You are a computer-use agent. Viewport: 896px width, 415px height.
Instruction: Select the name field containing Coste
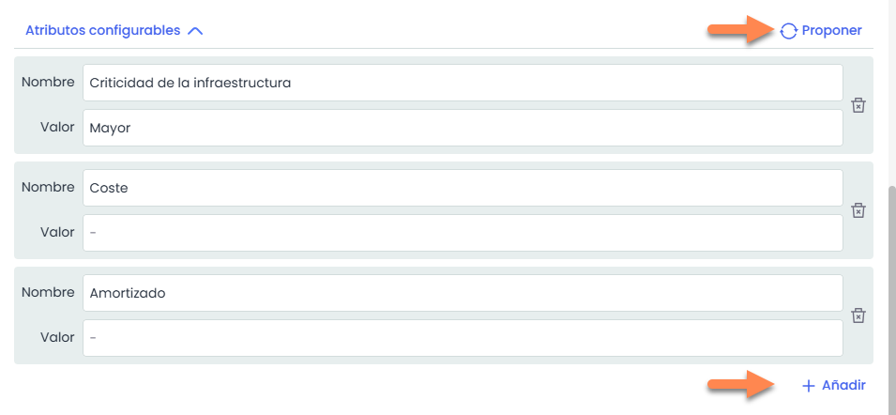tap(463, 188)
